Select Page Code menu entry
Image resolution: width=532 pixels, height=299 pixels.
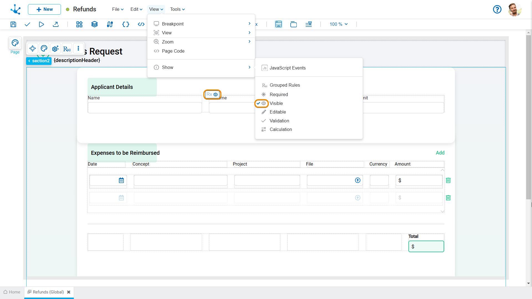click(x=173, y=51)
